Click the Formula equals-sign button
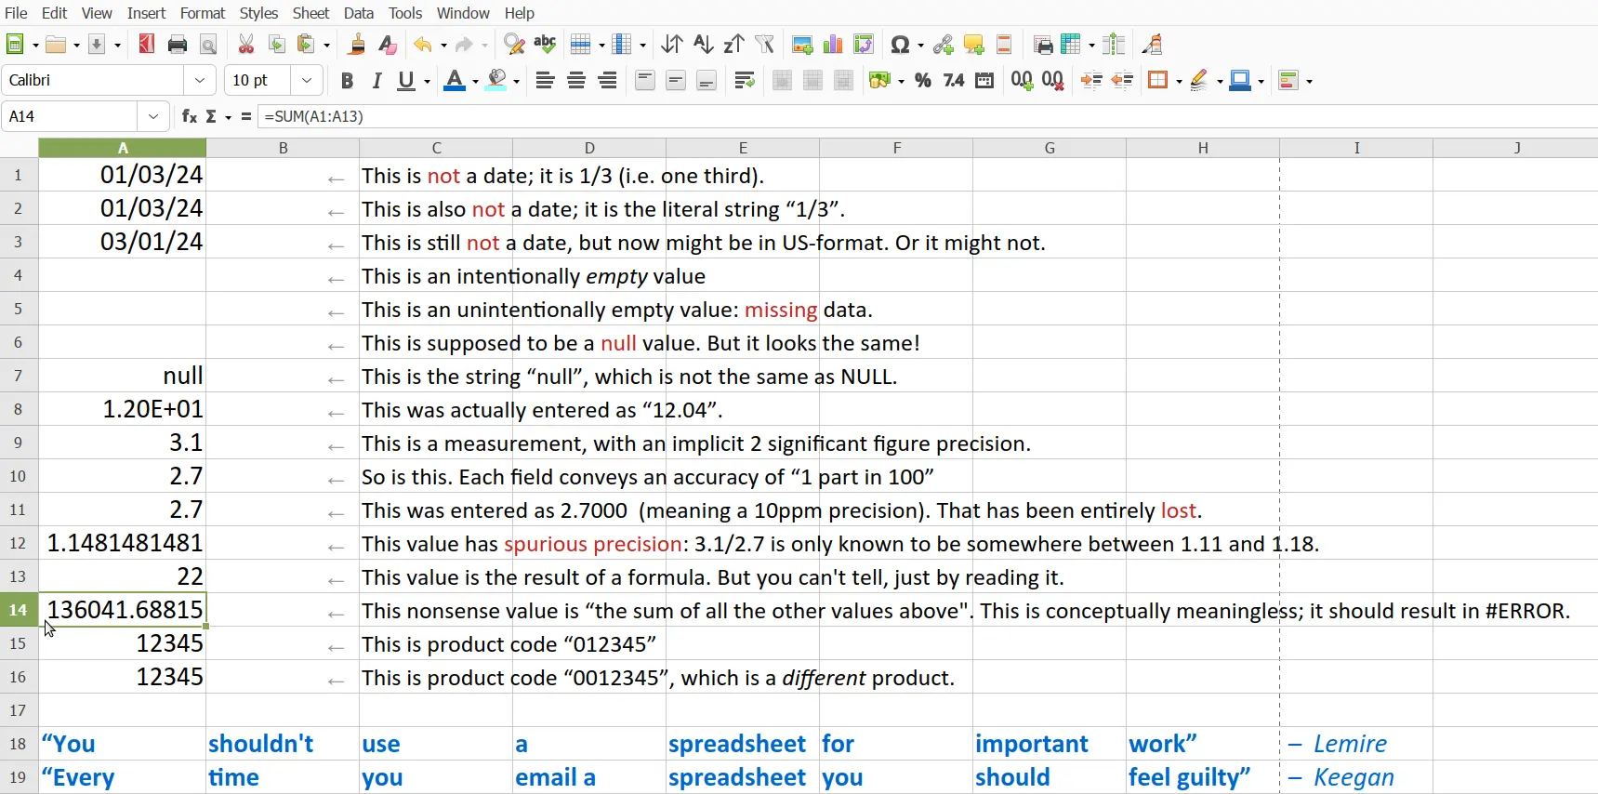 (x=246, y=116)
